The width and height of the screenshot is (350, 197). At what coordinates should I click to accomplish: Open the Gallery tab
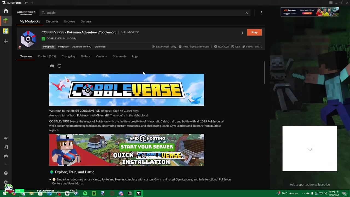click(x=85, y=56)
